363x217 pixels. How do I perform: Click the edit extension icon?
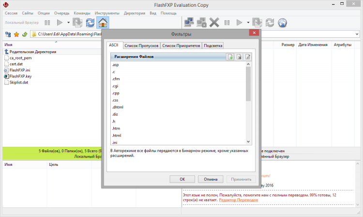[x=247, y=57]
